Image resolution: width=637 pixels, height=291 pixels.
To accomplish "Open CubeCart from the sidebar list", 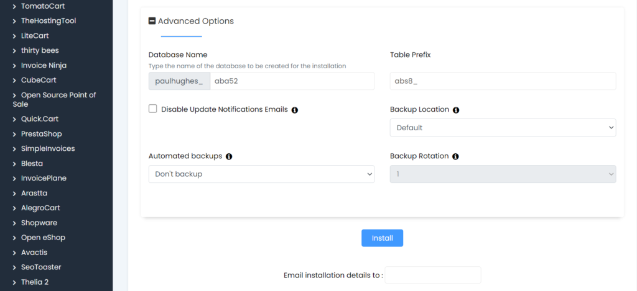I will coord(39,80).
